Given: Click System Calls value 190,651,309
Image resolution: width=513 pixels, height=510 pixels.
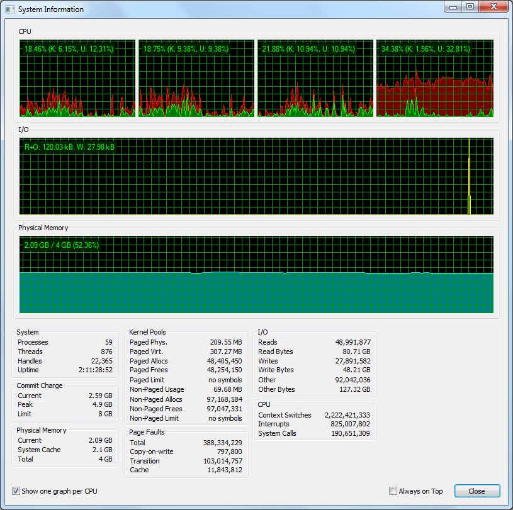Looking at the screenshot, I should coord(351,433).
